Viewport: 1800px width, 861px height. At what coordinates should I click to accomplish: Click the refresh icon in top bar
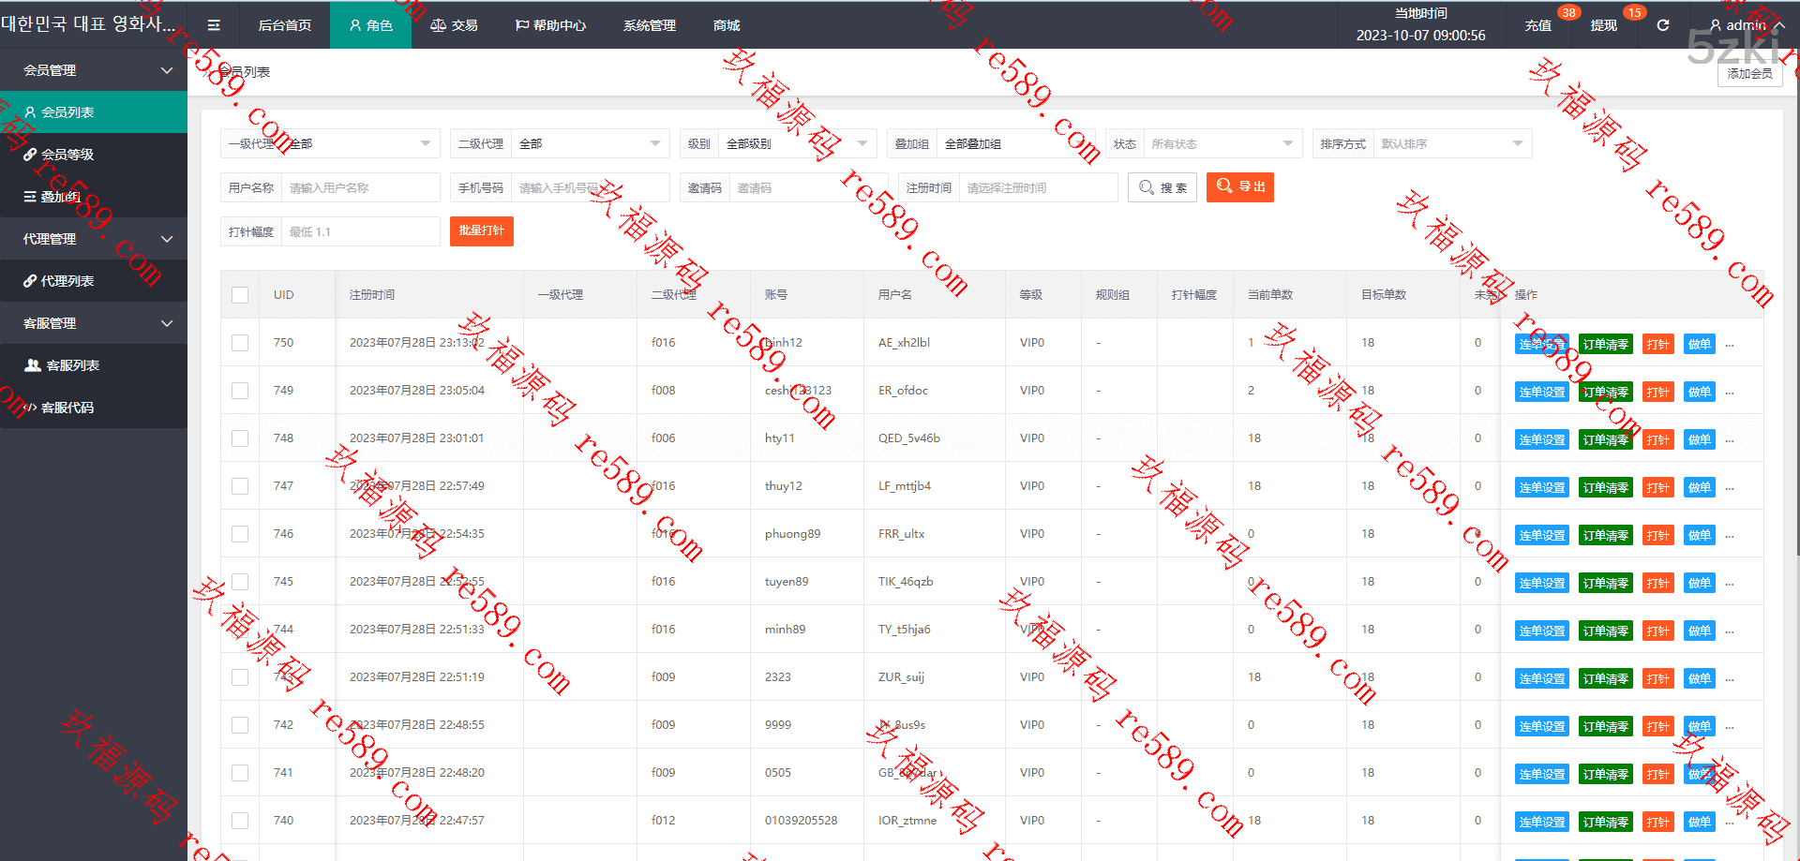coord(1663,25)
